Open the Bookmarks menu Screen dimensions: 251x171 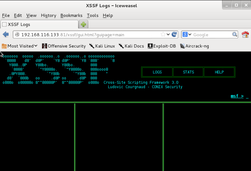coord(71,15)
